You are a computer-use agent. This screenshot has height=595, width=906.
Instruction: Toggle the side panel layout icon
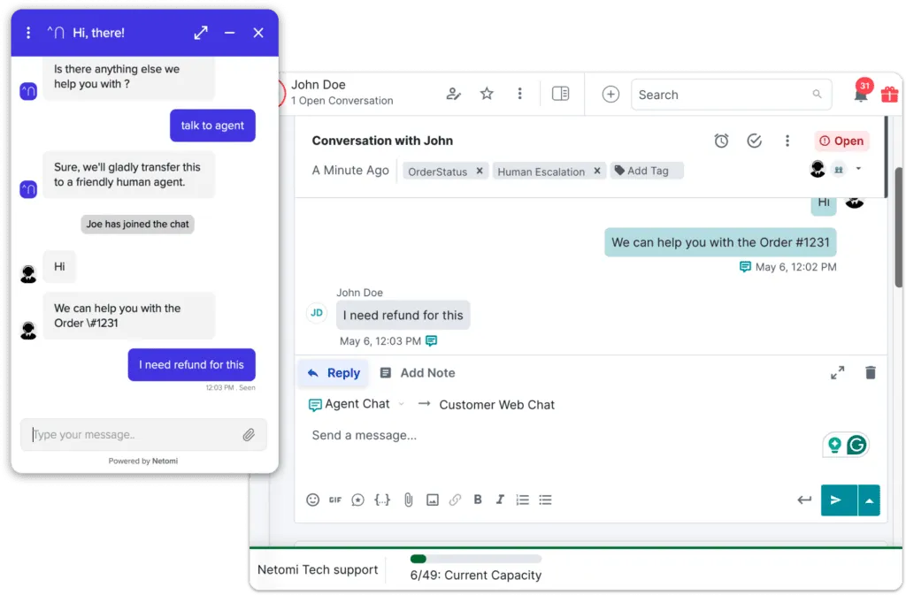coord(560,94)
